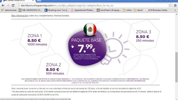Click the 'LOS CLIENTES DEBEN CONTRATAR' notice text

pyautogui.click(x=85, y=81)
